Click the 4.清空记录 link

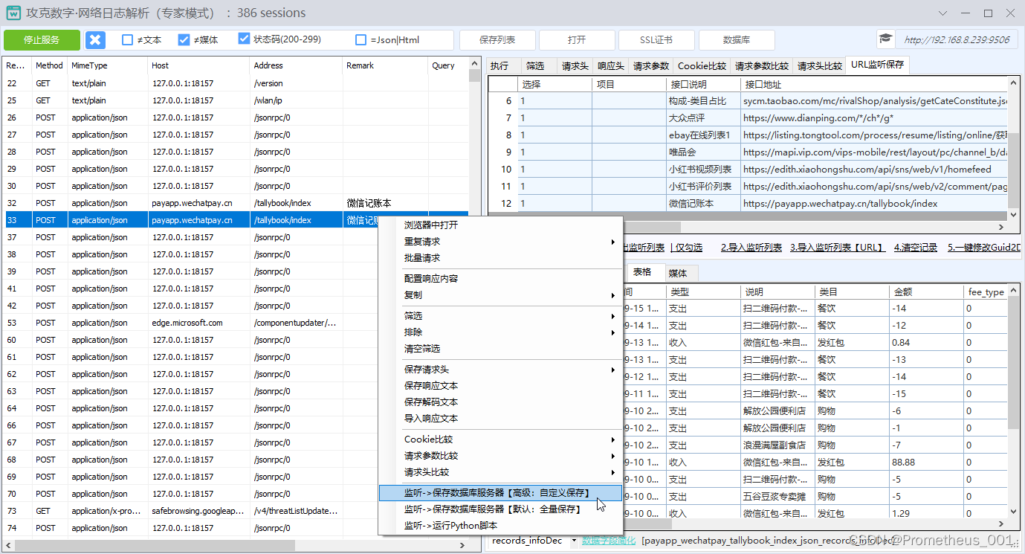pyautogui.click(x=916, y=248)
